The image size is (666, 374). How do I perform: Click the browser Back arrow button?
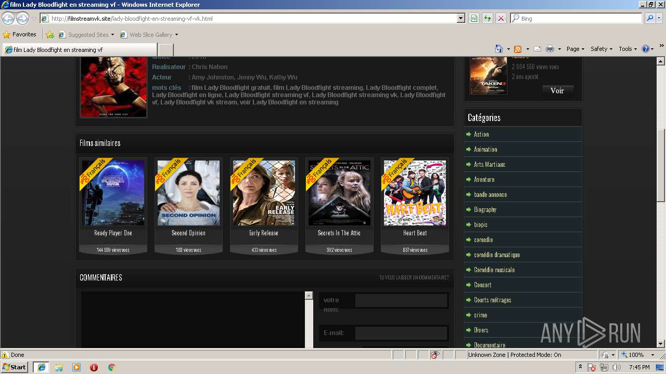(x=8, y=19)
